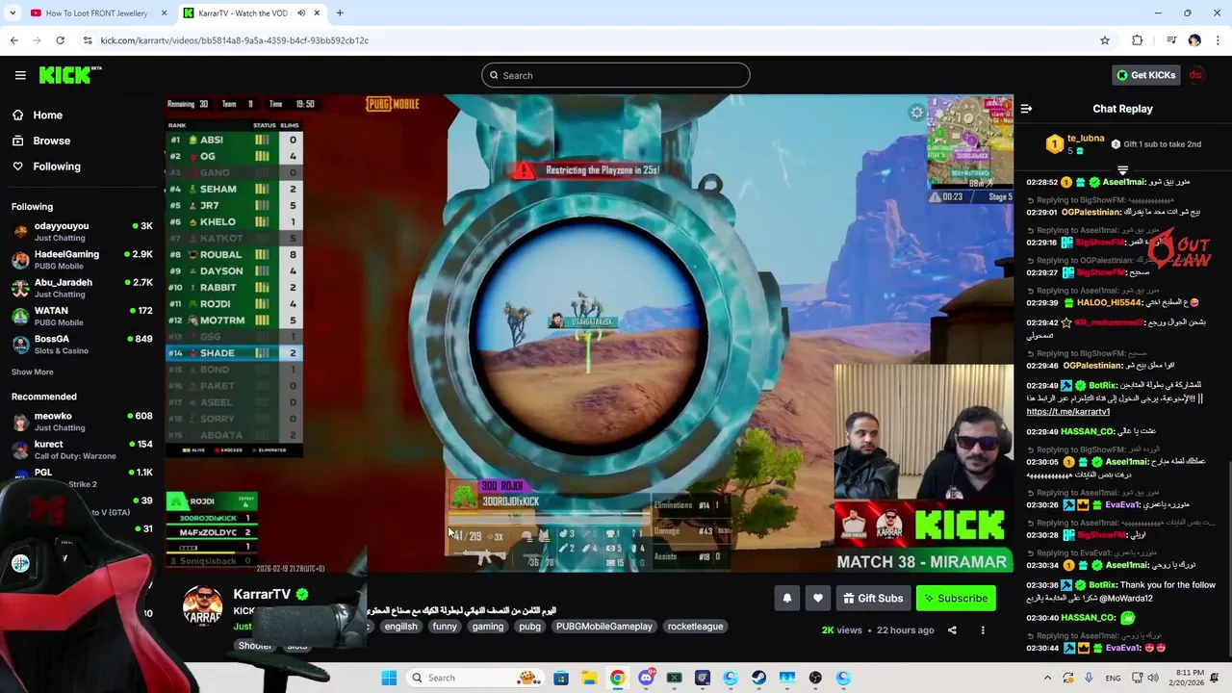Open Discord from the taskbar
Viewport: 1232px width, 693px height.
pyautogui.click(x=646, y=678)
